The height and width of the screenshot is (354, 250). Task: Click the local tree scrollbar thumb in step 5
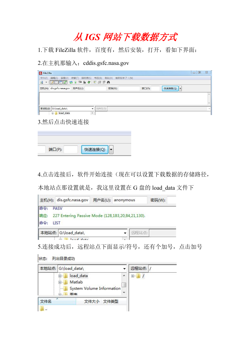point(124,285)
